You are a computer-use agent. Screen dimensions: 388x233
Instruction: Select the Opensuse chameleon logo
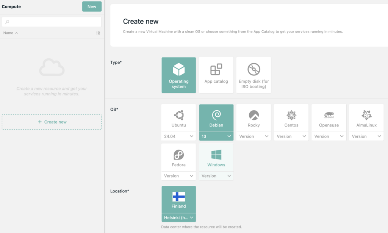(329, 115)
